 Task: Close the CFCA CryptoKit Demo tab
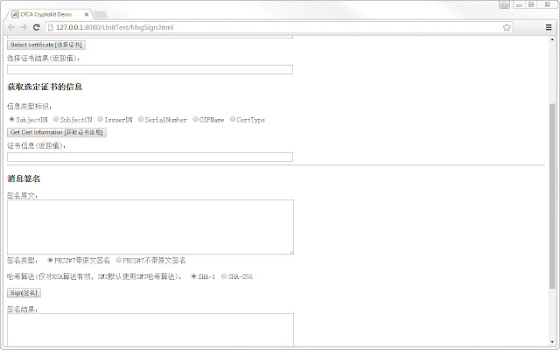click(x=87, y=15)
